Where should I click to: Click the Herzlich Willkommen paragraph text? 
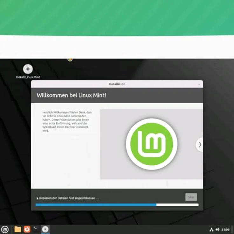tap(67, 121)
